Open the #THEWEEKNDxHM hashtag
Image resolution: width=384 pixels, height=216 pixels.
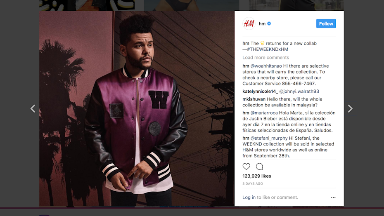tap(268, 49)
